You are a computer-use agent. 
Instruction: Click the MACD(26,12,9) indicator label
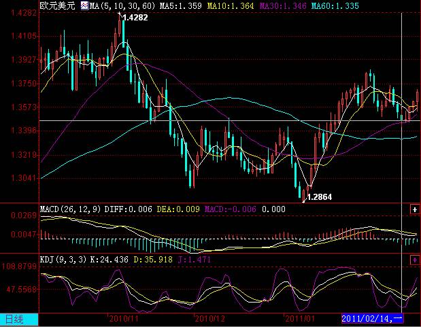70,209
